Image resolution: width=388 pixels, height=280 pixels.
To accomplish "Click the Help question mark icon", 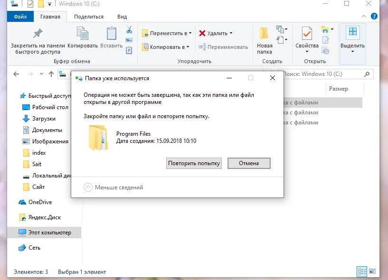I will point(374,16).
